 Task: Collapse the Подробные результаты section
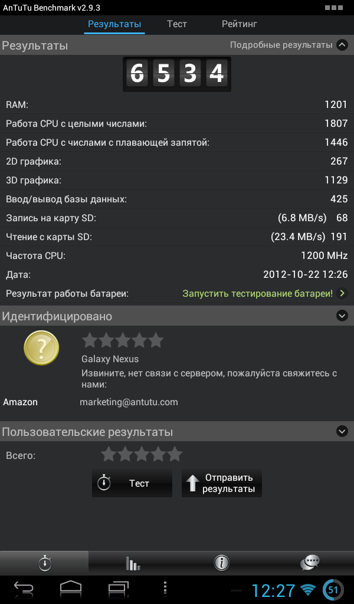(342, 45)
